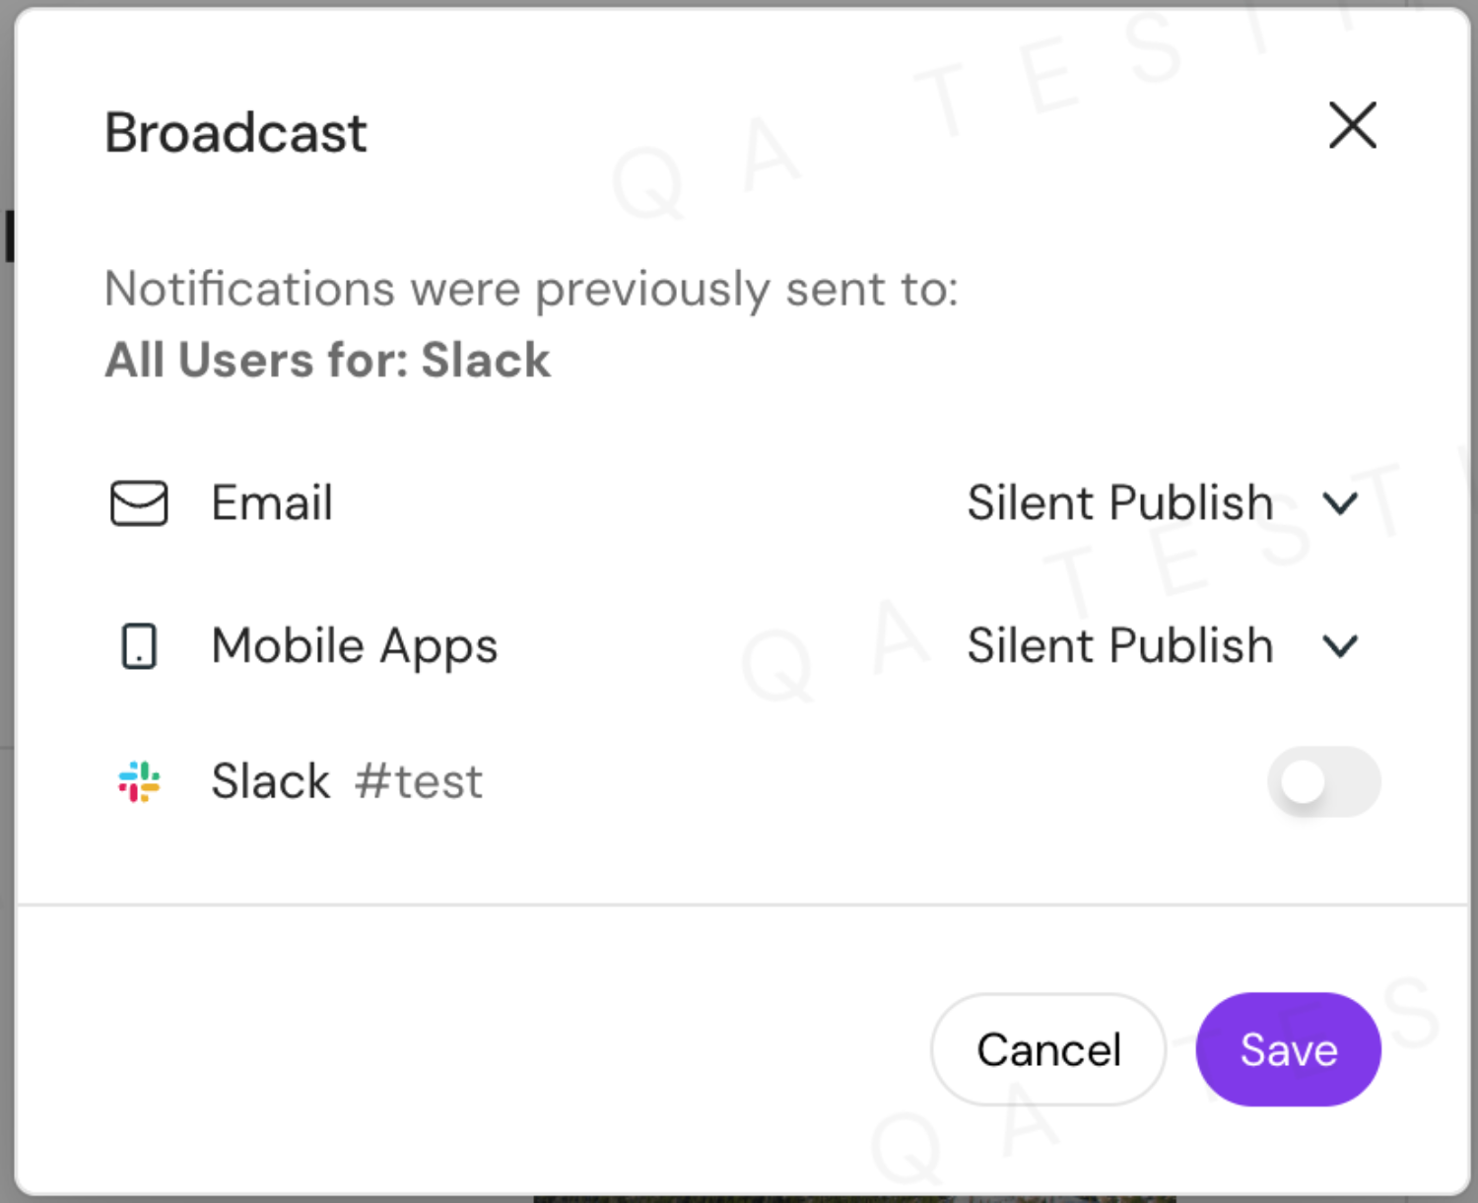Viewport: 1478px width, 1203px height.
Task: Click the Slack logo icon
Action: click(139, 782)
